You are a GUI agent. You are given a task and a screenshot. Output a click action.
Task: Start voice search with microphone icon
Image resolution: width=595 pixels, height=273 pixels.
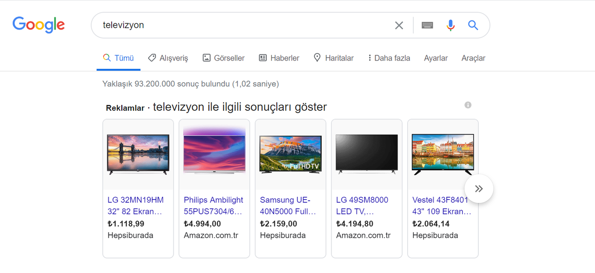450,25
